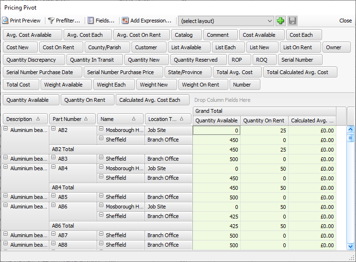Click the green plus add layout icon

(280, 21)
